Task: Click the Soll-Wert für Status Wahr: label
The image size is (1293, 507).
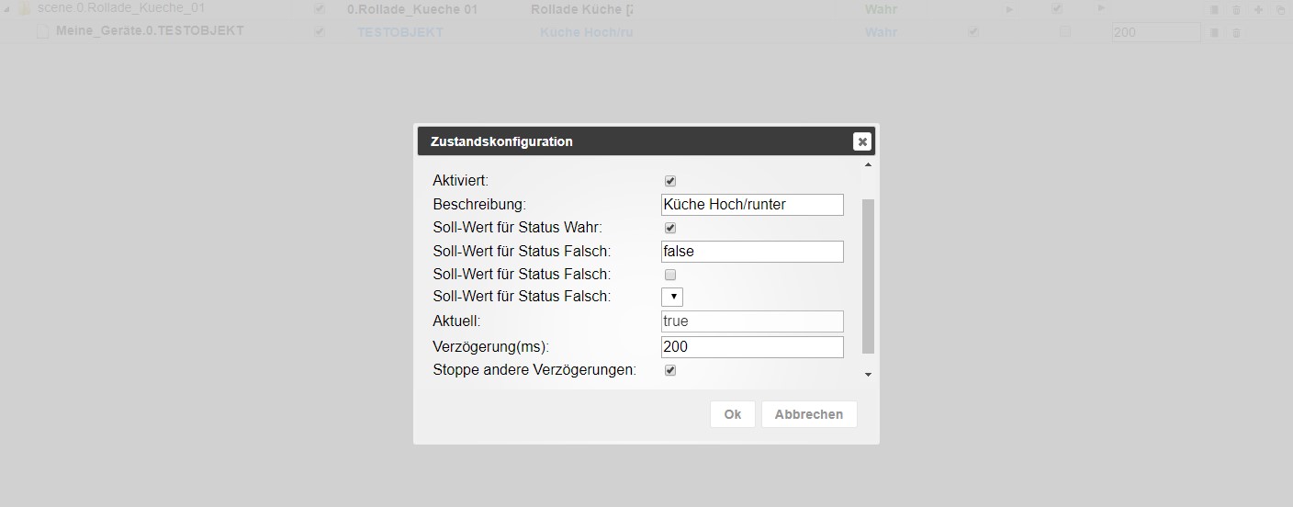Action: [x=518, y=227]
